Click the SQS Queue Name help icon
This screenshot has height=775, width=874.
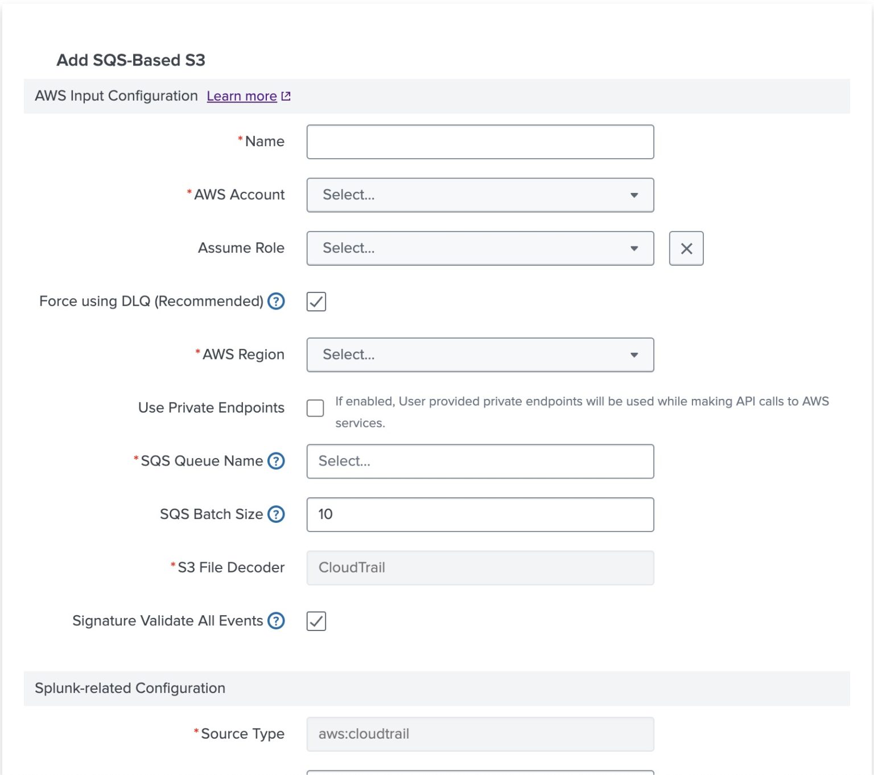pos(275,461)
